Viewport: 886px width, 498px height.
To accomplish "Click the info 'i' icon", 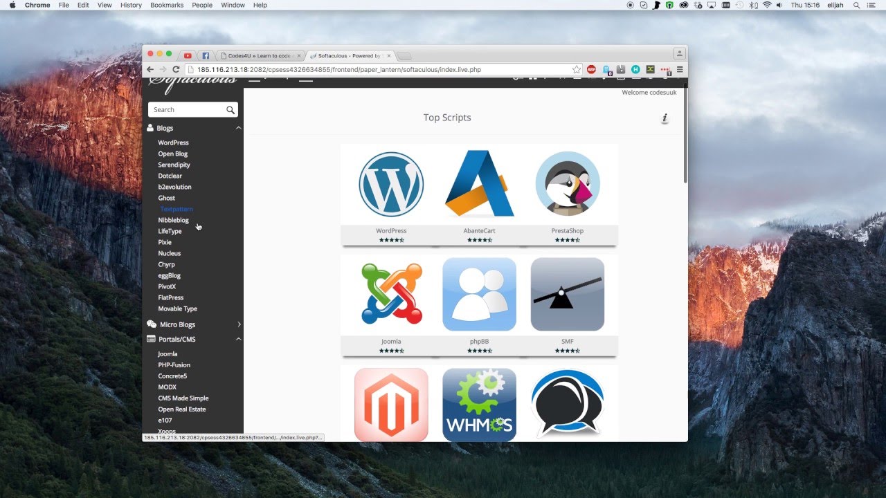I will 664,118.
